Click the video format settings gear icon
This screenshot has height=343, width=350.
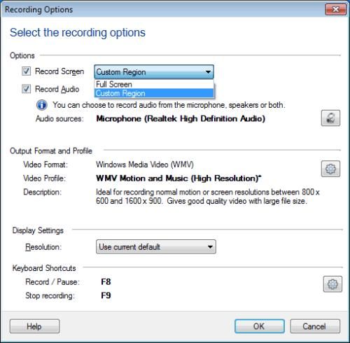330,169
